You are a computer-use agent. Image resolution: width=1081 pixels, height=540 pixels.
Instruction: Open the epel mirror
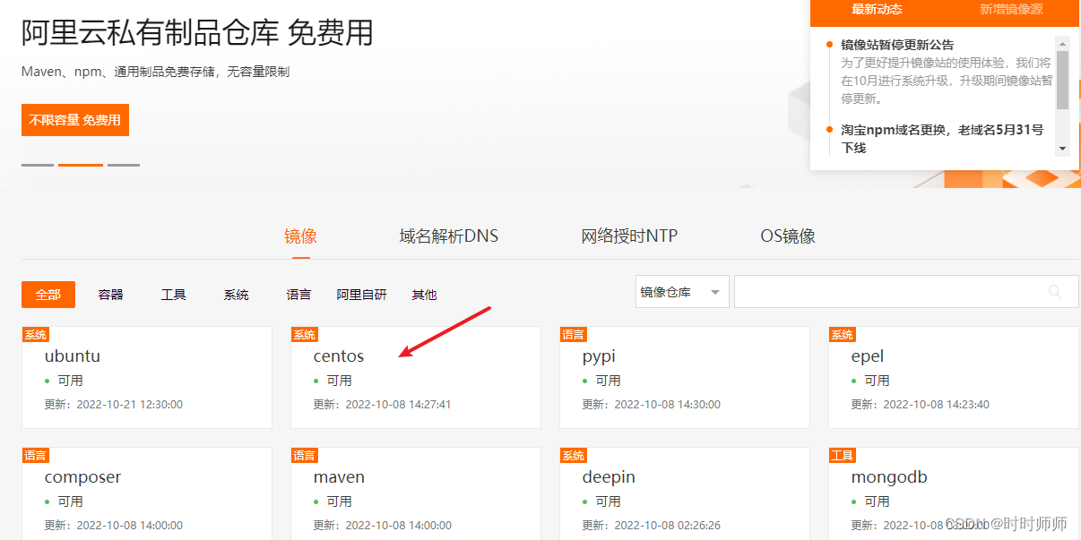pos(954,377)
